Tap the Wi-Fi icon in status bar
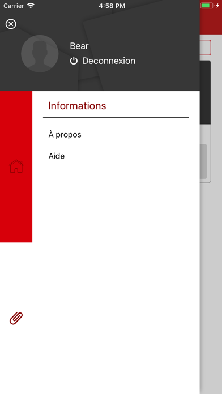 (x=31, y=6)
